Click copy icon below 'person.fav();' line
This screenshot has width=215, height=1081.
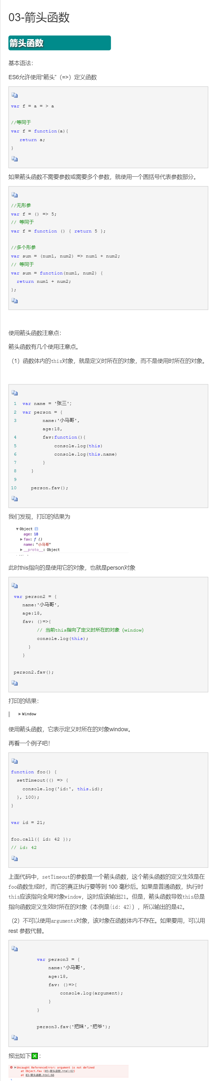[x=15, y=499]
